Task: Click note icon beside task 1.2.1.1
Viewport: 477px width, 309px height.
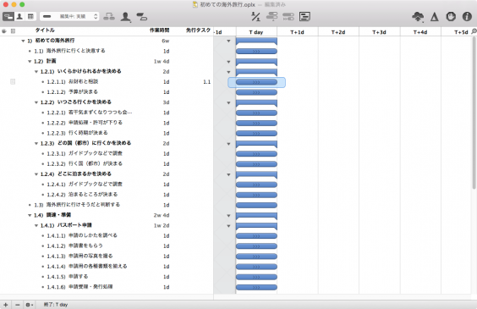Action: pyautogui.click(x=13, y=81)
